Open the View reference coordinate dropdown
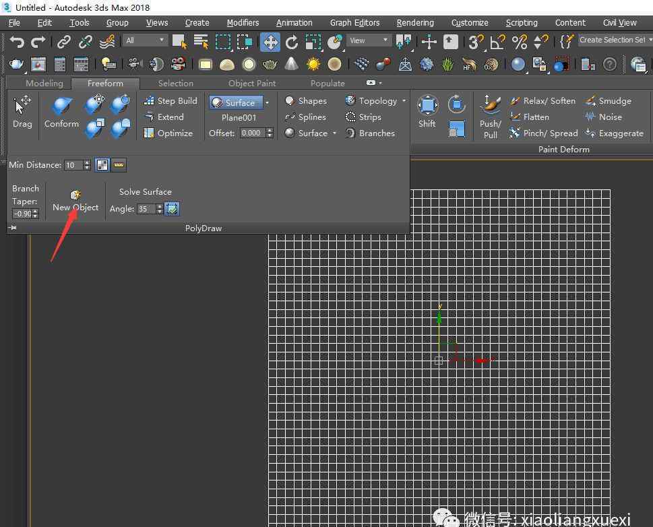Screen dimensions: 653x527 point(369,40)
